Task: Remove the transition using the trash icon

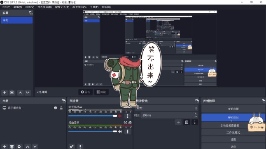Action: point(187,122)
